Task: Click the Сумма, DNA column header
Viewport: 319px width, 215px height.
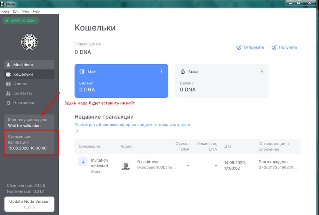Action: point(182,146)
